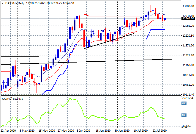
Task: Click the 10 Jul 2020 date label
Action: tap(141, 131)
